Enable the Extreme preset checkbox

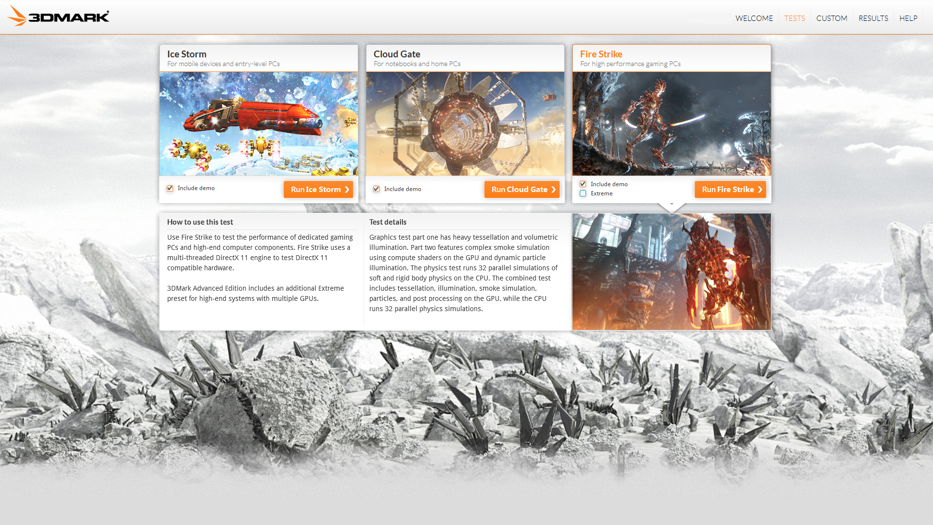pos(583,193)
